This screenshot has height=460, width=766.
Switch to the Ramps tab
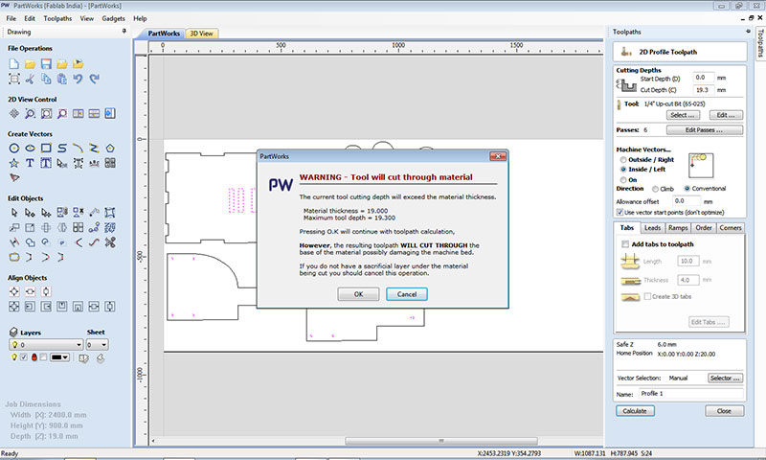point(678,228)
